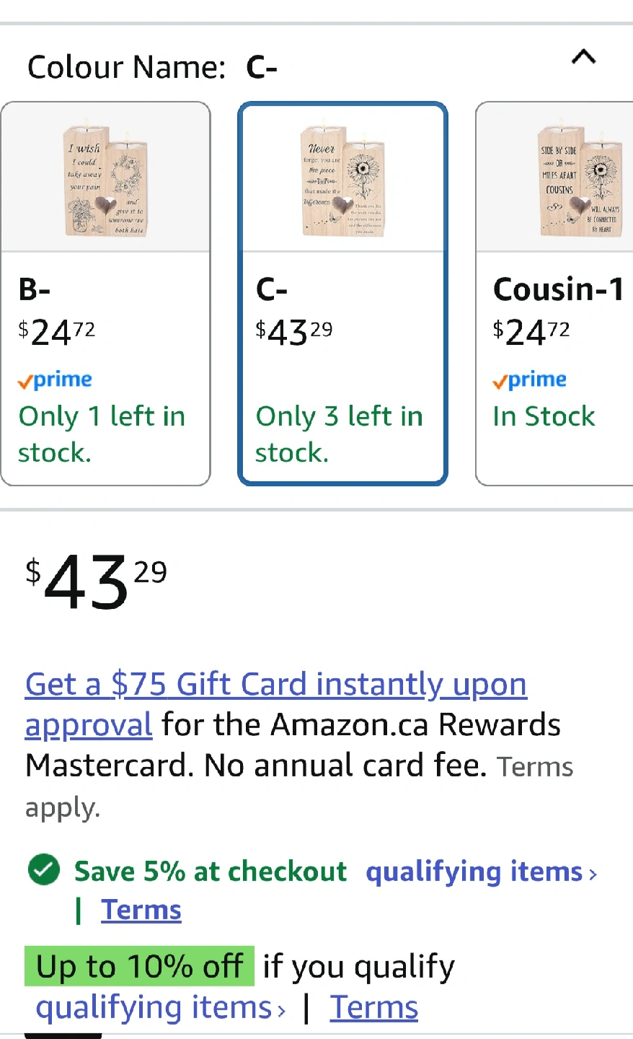Tap 'Only 1 left in stock' on B-

[x=102, y=434]
